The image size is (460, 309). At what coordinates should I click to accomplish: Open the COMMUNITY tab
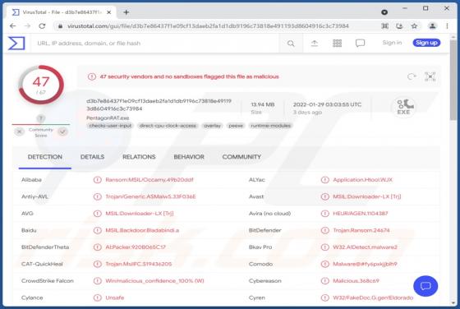pos(241,157)
